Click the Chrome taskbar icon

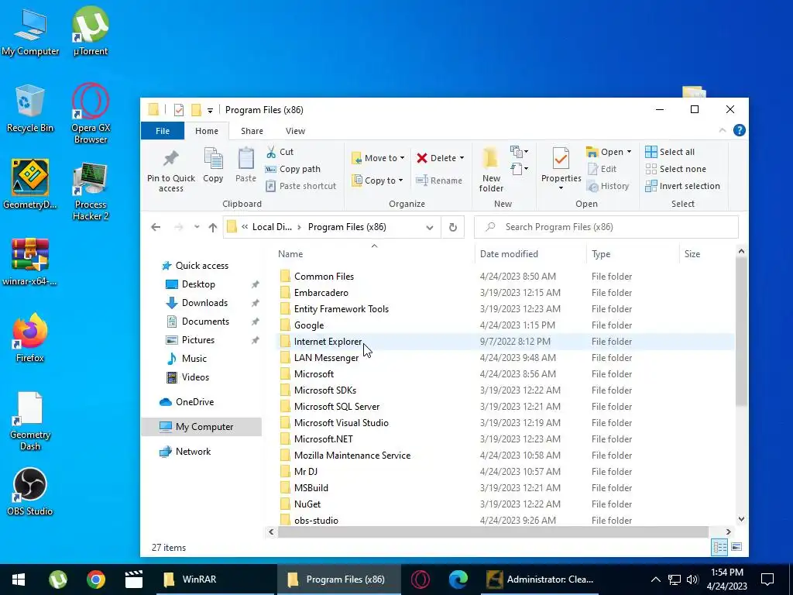click(95, 580)
